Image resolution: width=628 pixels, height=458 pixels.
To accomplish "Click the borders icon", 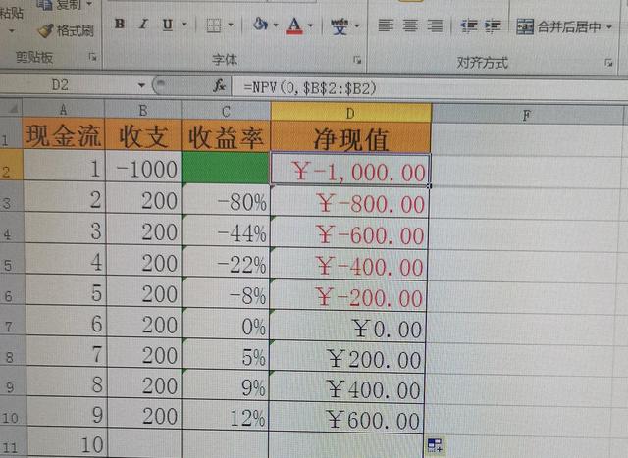I will click(214, 25).
